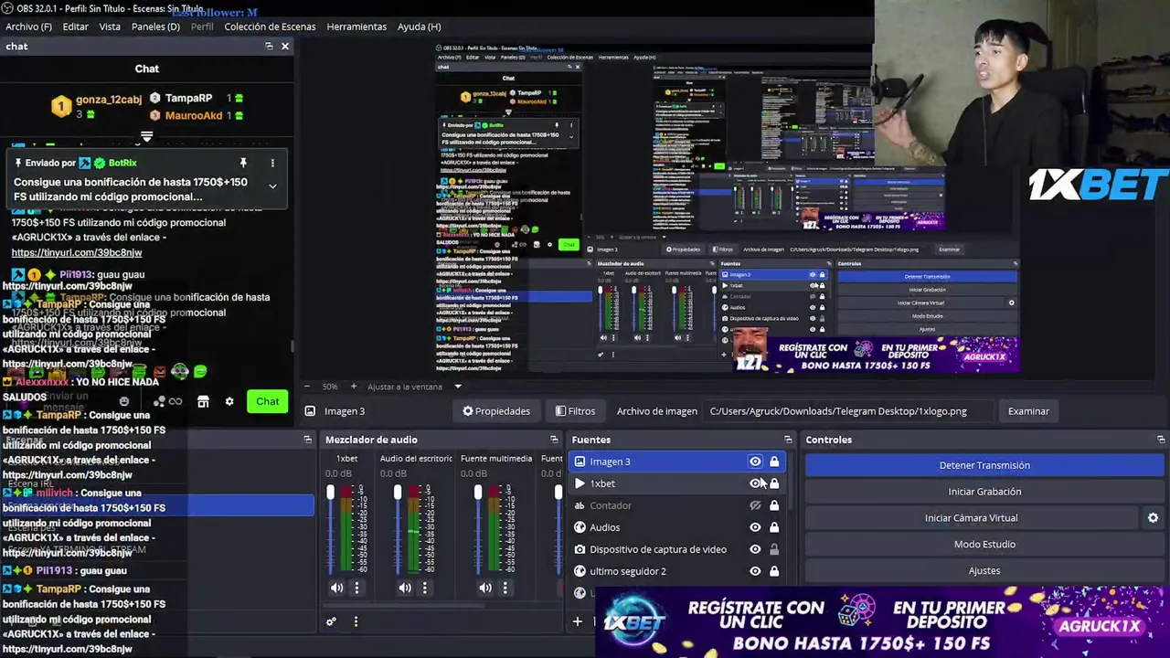Image resolution: width=1170 pixels, height=658 pixels.
Task: Click the green Chat send button
Action: pos(267,401)
